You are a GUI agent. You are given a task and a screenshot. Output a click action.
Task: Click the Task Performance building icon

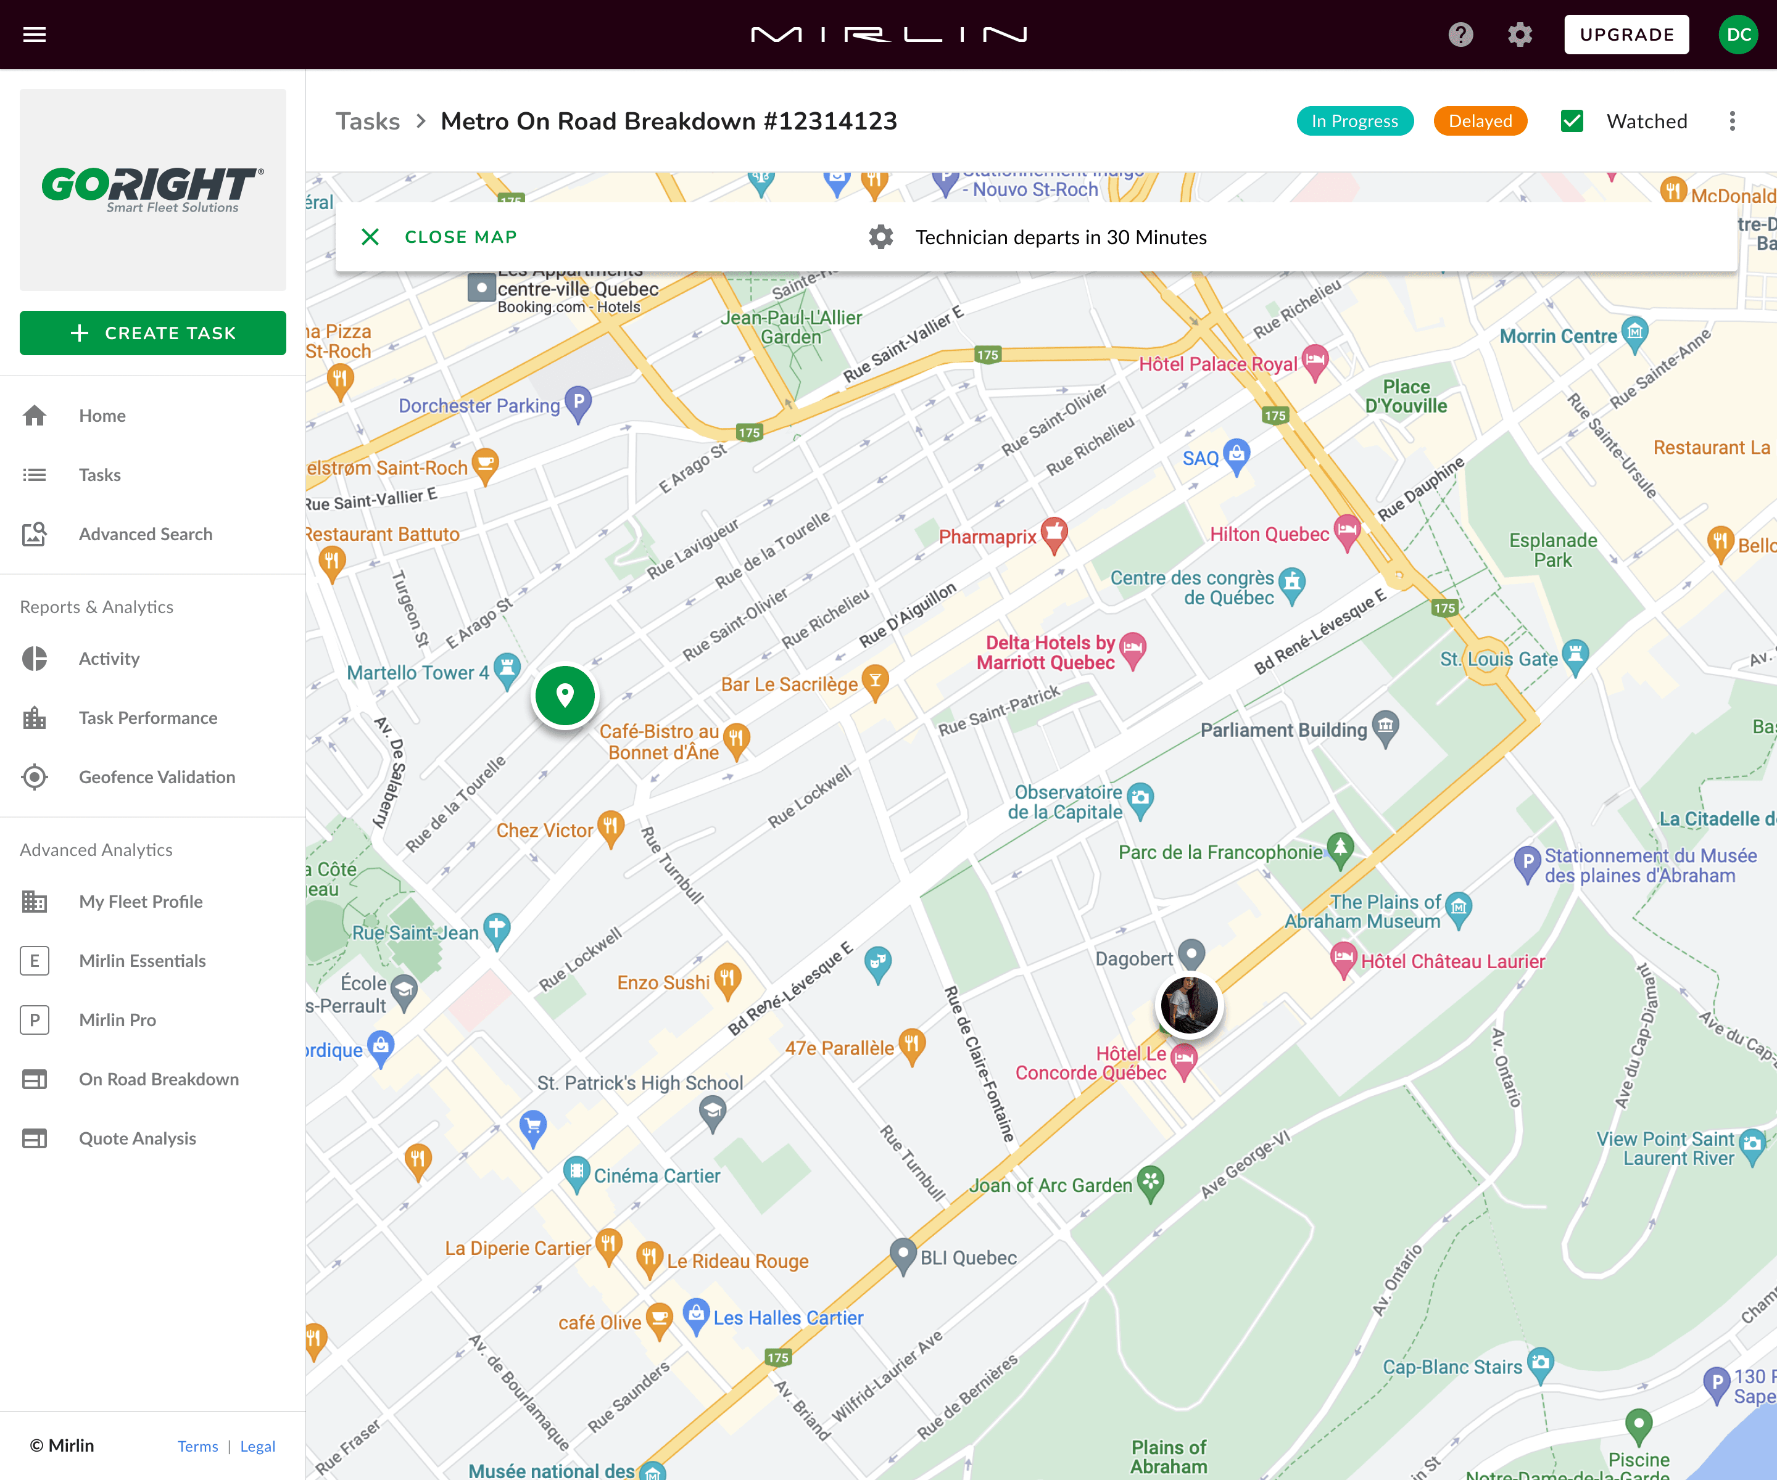point(35,717)
